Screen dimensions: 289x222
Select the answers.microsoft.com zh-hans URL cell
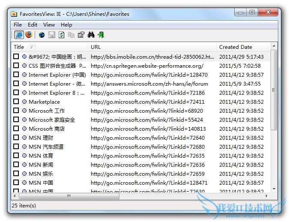[149, 84]
